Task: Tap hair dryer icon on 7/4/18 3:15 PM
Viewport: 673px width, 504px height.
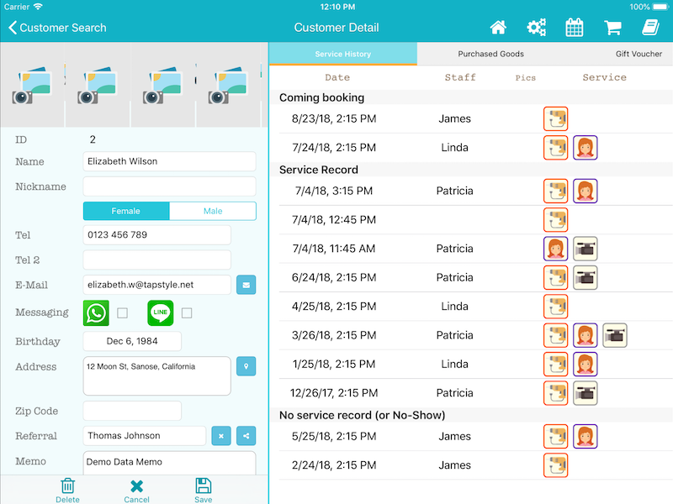Action: pyautogui.click(x=556, y=191)
